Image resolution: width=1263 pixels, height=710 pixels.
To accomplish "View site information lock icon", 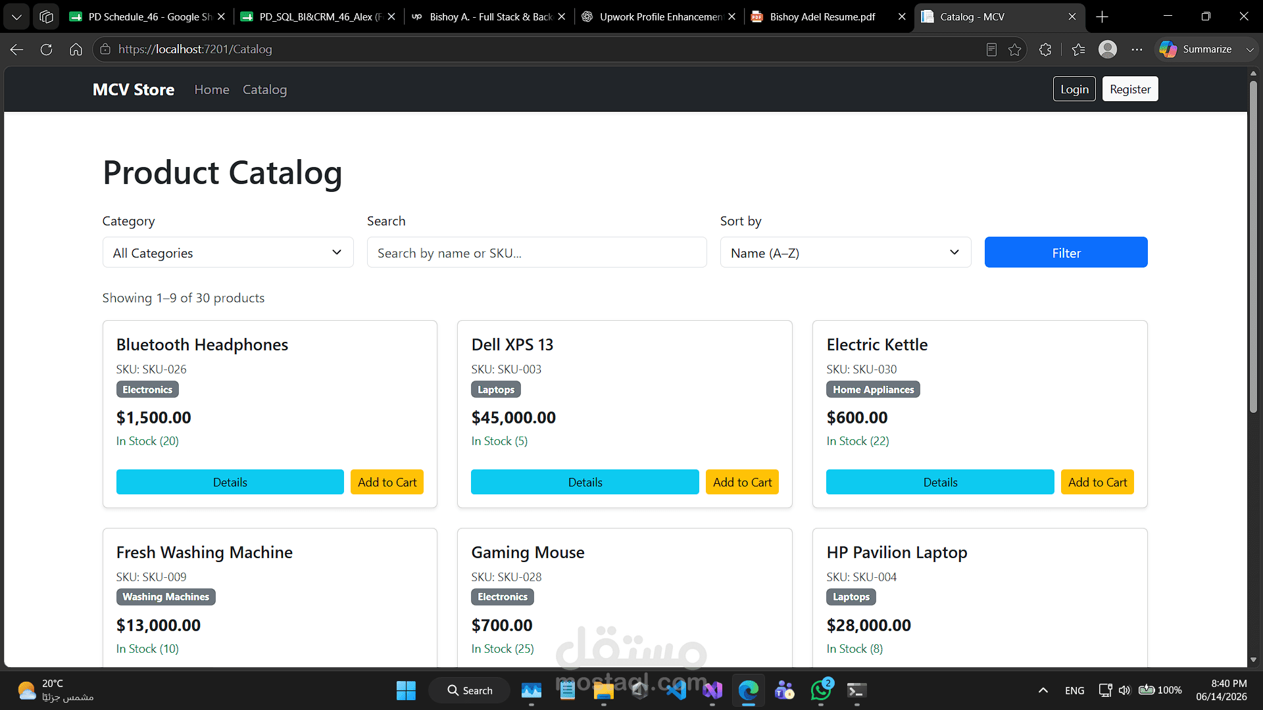I will click(x=105, y=49).
